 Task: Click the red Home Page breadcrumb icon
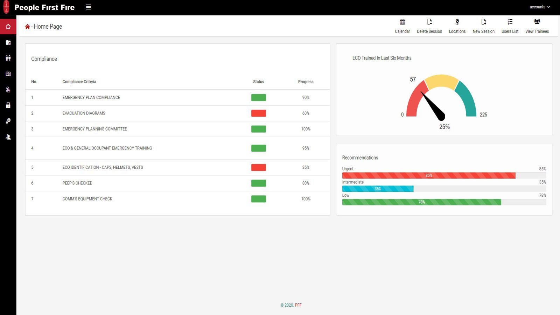pos(27,27)
